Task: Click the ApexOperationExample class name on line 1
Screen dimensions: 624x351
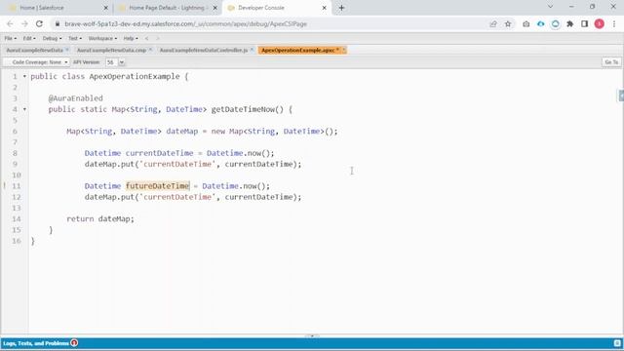Action: tap(135, 76)
